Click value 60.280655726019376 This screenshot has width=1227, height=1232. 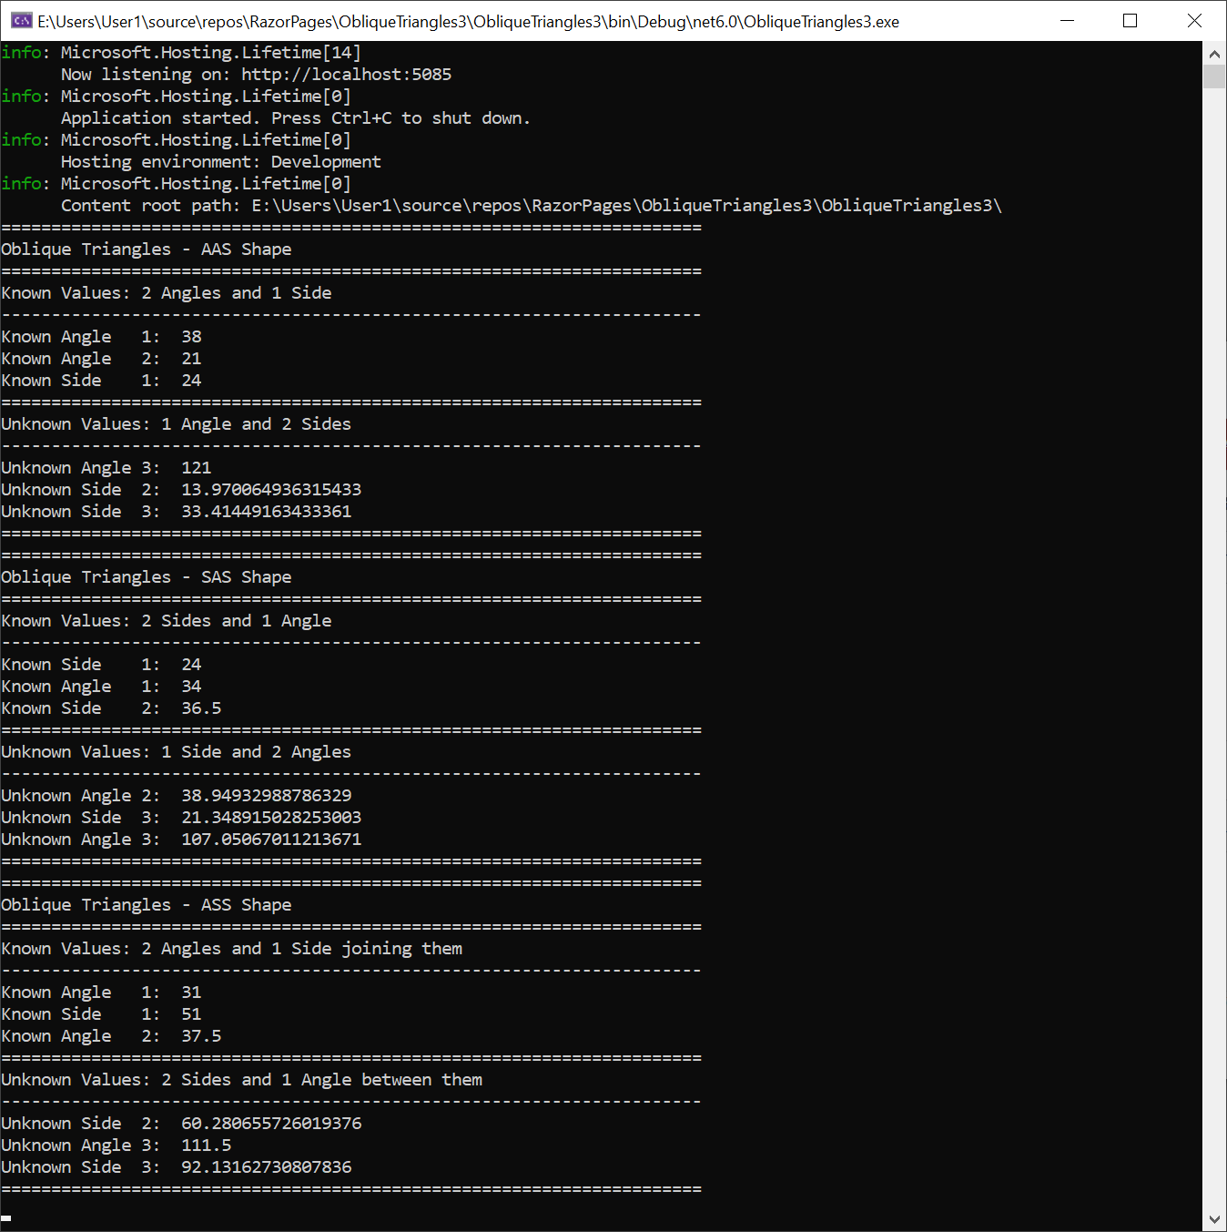(271, 1124)
